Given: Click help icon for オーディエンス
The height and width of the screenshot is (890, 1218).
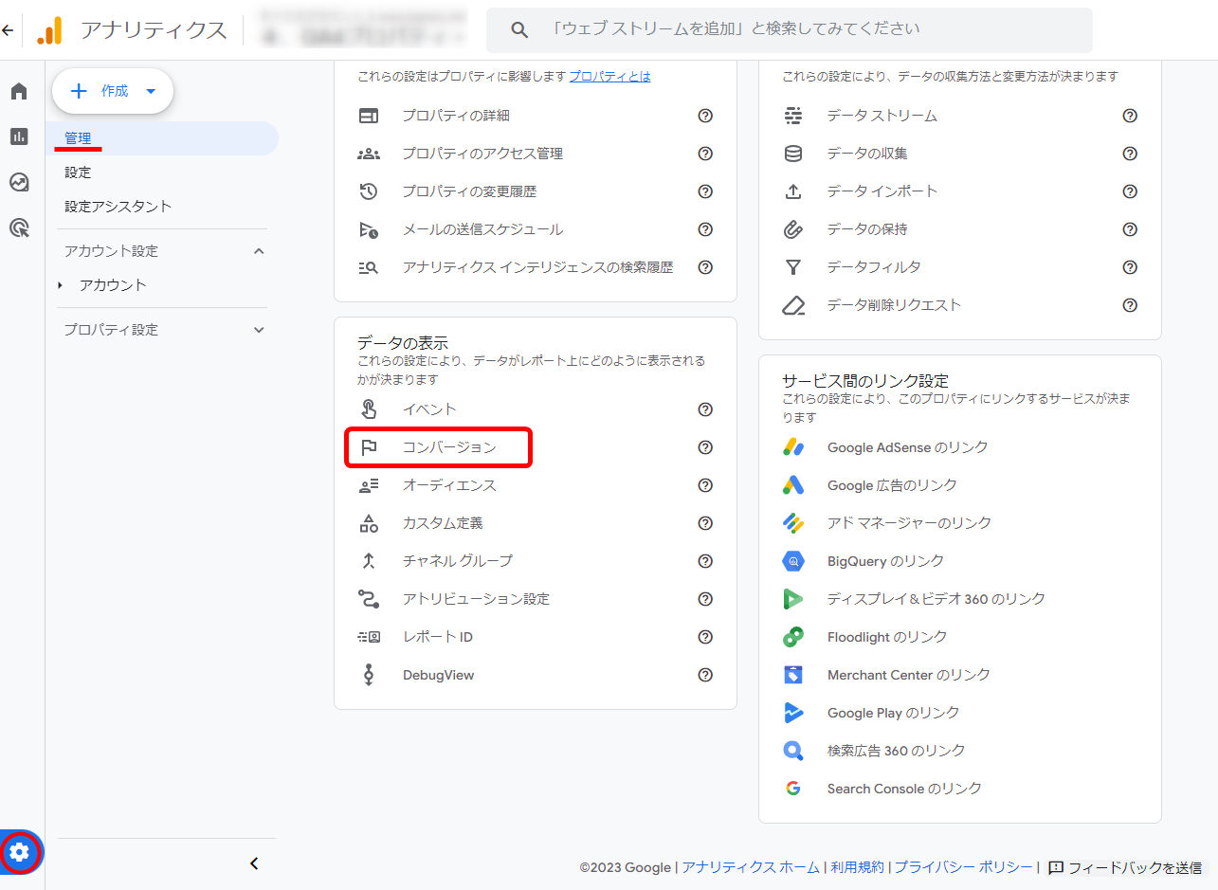Looking at the screenshot, I should (x=705, y=485).
